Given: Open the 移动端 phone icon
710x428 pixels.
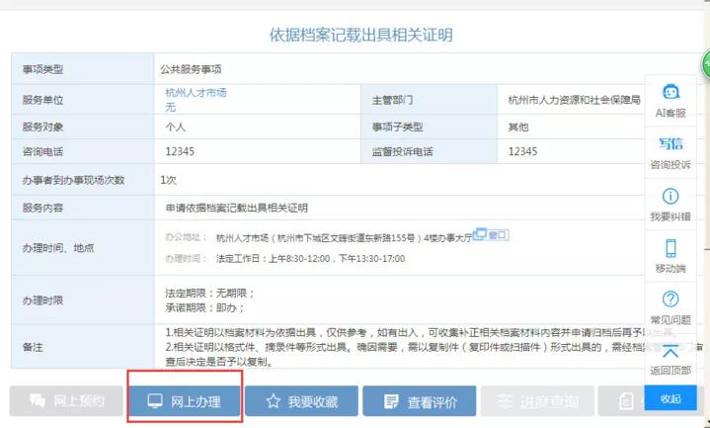Looking at the screenshot, I should (671, 248).
